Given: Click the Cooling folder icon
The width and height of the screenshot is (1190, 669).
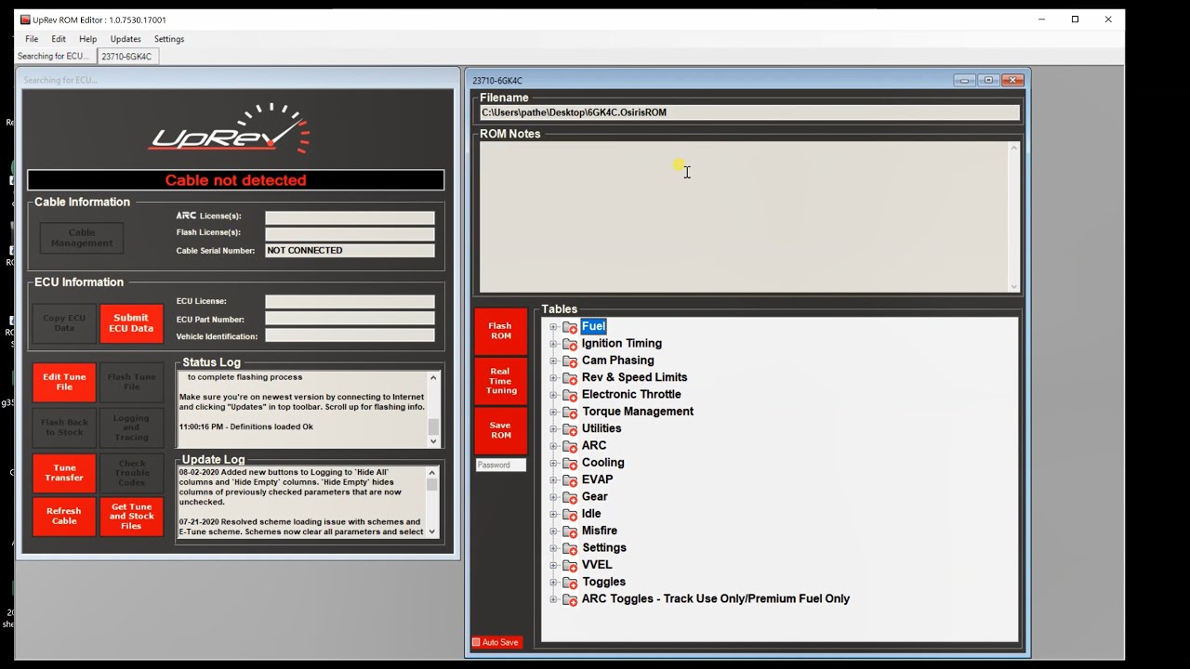Looking at the screenshot, I should tap(570, 463).
